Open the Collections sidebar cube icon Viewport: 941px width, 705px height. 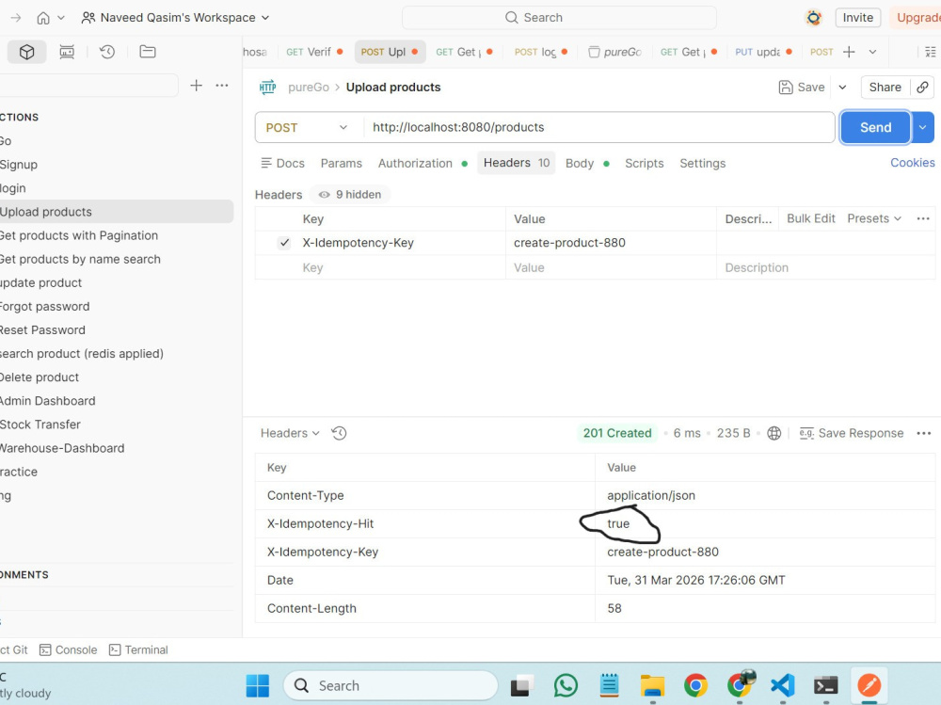(26, 53)
